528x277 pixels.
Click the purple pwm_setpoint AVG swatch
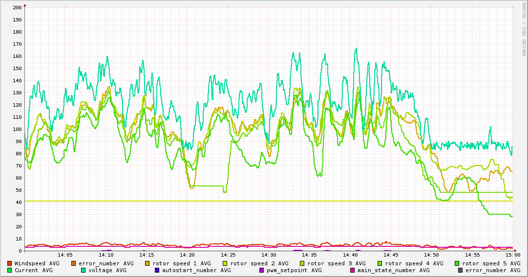(x=261, y=270)
